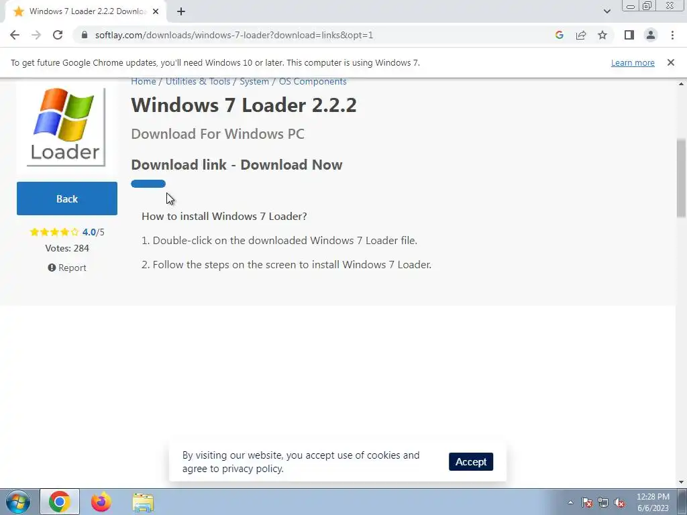Close the Windows 7 Loader tab
The image size is (687, 515).
[155, 11]
